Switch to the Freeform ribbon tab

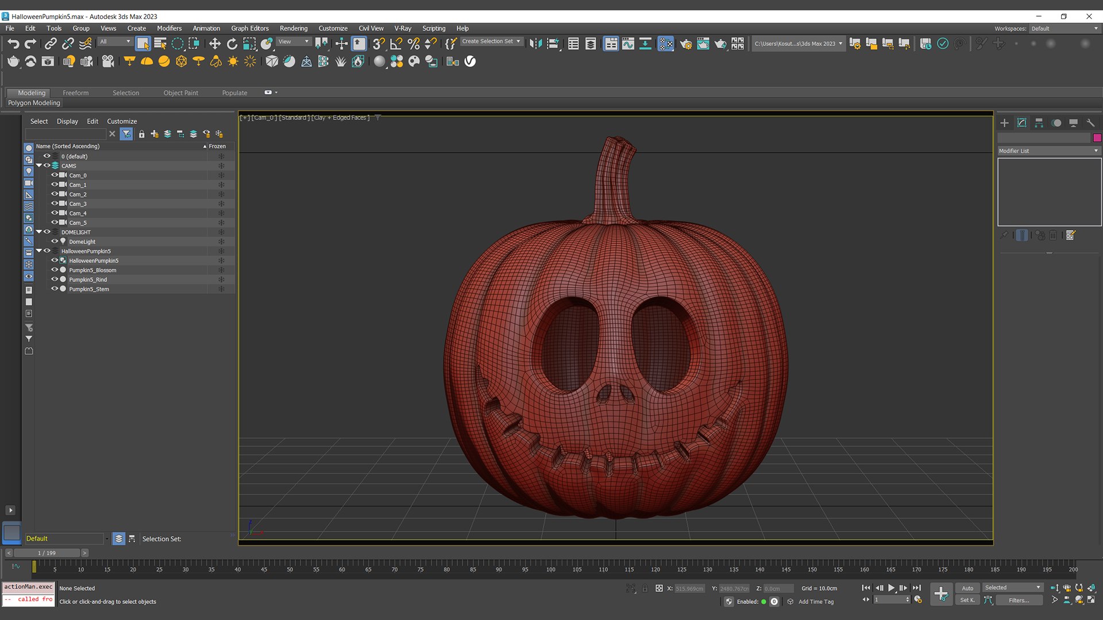click(x=76, y=93)
